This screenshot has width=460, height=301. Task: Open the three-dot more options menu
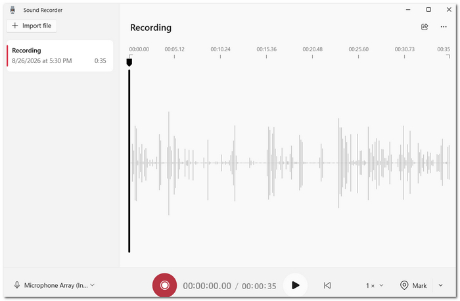point(444,27)
